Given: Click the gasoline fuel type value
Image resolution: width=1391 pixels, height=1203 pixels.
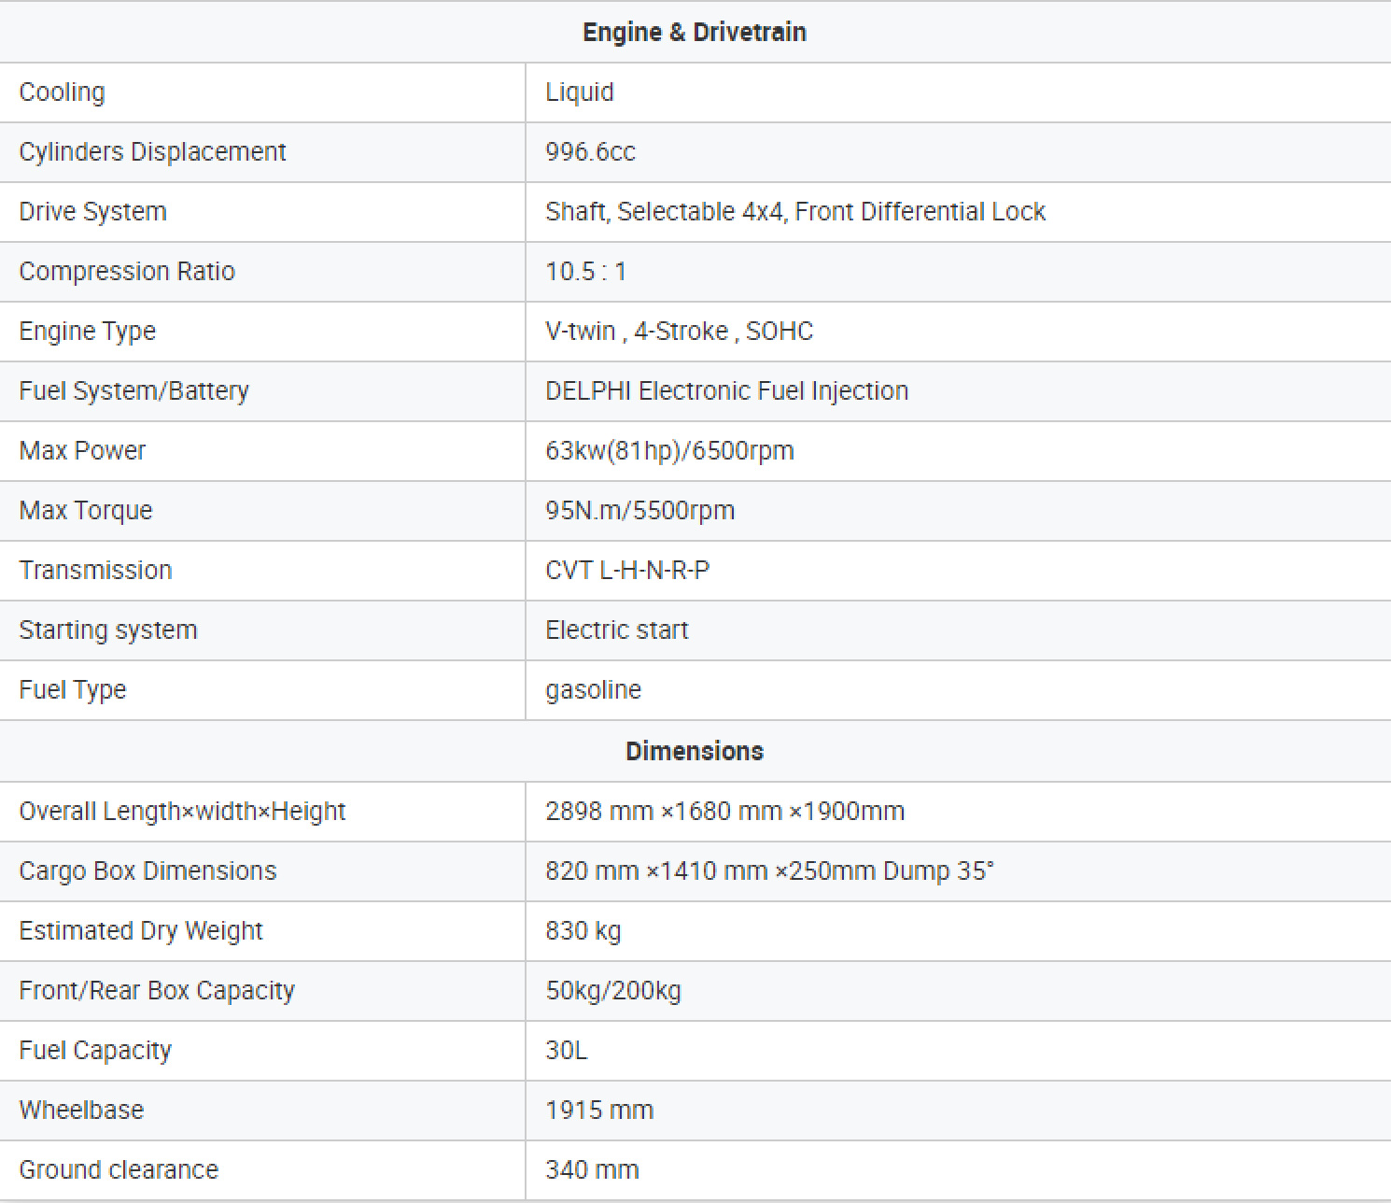Looking at the screenshot, I should (593, 690).
